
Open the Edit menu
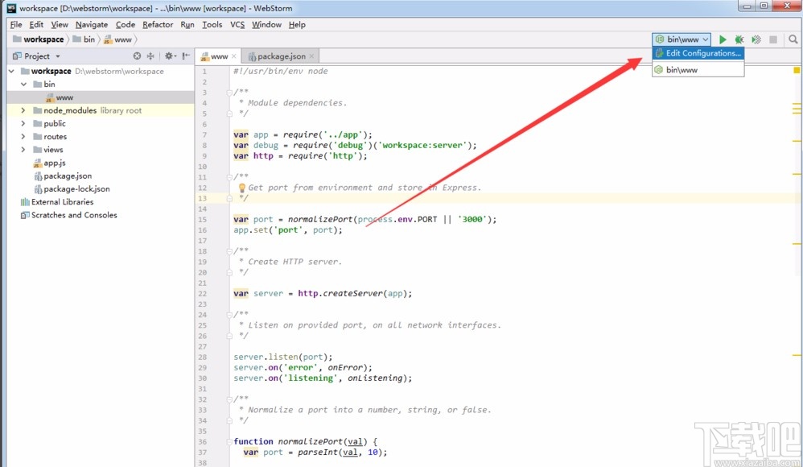tap(36, 25)
